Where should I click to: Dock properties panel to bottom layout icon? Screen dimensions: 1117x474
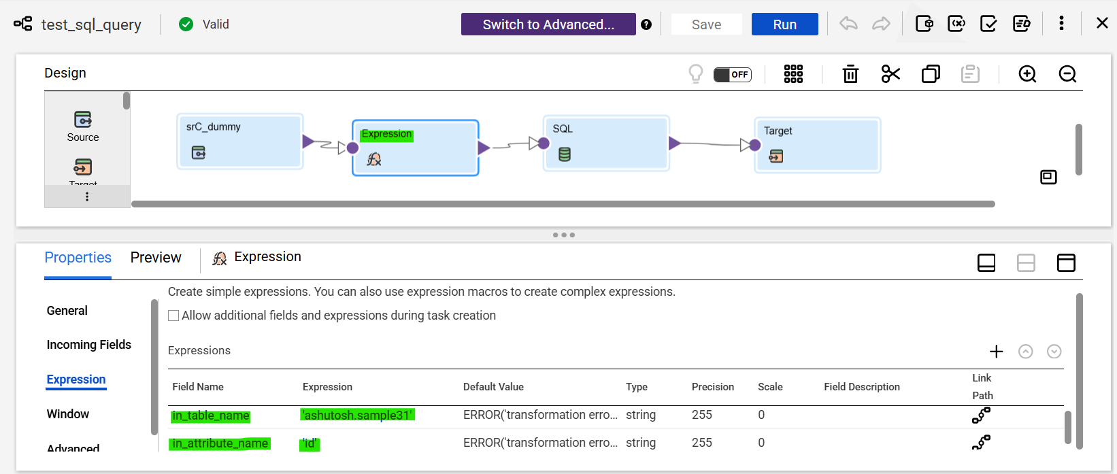pyautogui.click(x=986, y=263)
